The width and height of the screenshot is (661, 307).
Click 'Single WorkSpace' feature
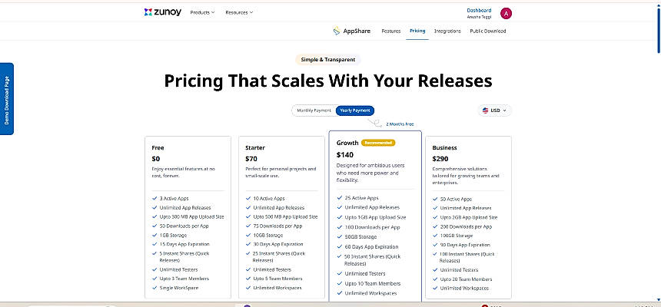click(x=179, y=288)
